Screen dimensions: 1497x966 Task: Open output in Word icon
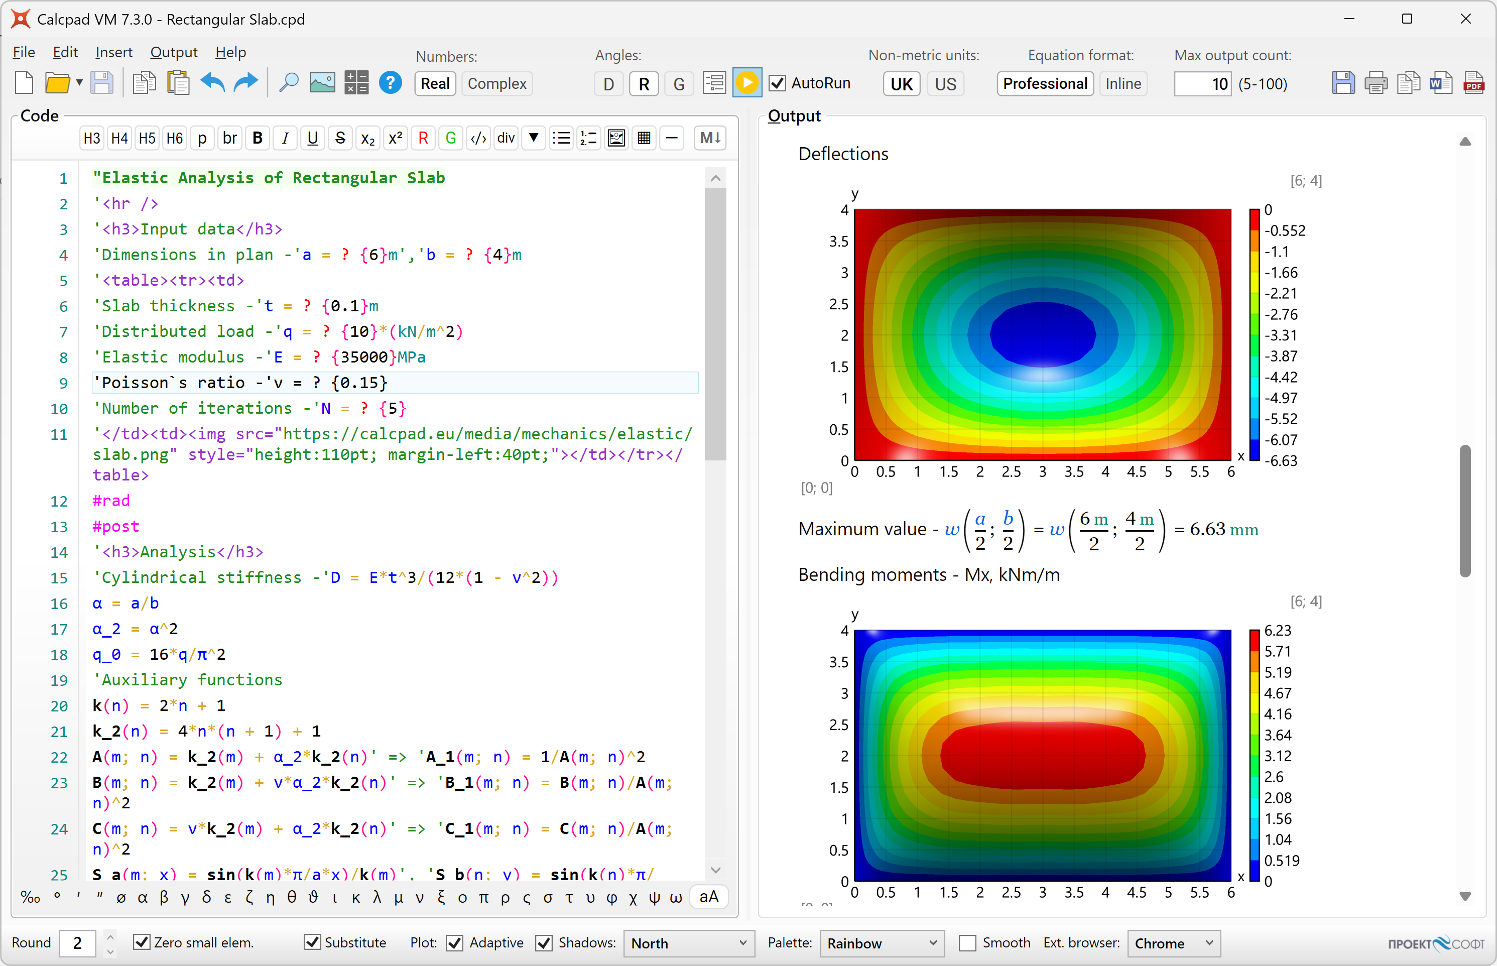point(1441,83)
